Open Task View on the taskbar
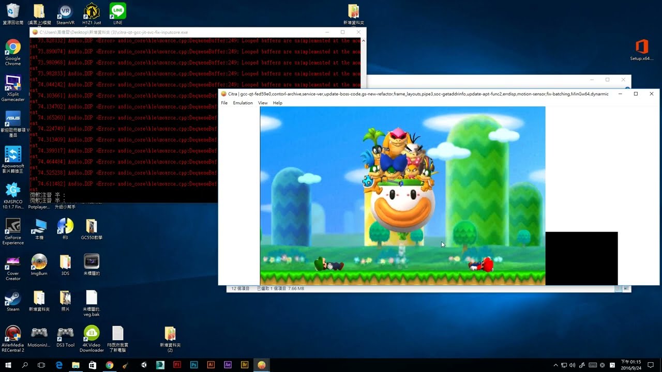Image resolution: width=662 pixels, height=372 pixels. pos(41,365)
